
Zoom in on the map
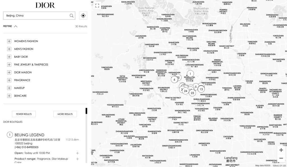click(x=281, y=150)
